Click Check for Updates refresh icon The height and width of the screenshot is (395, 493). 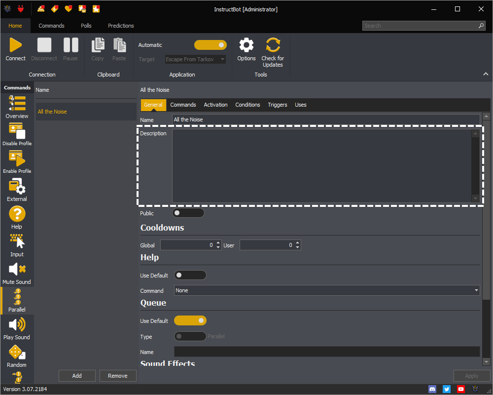pos(273,45)
